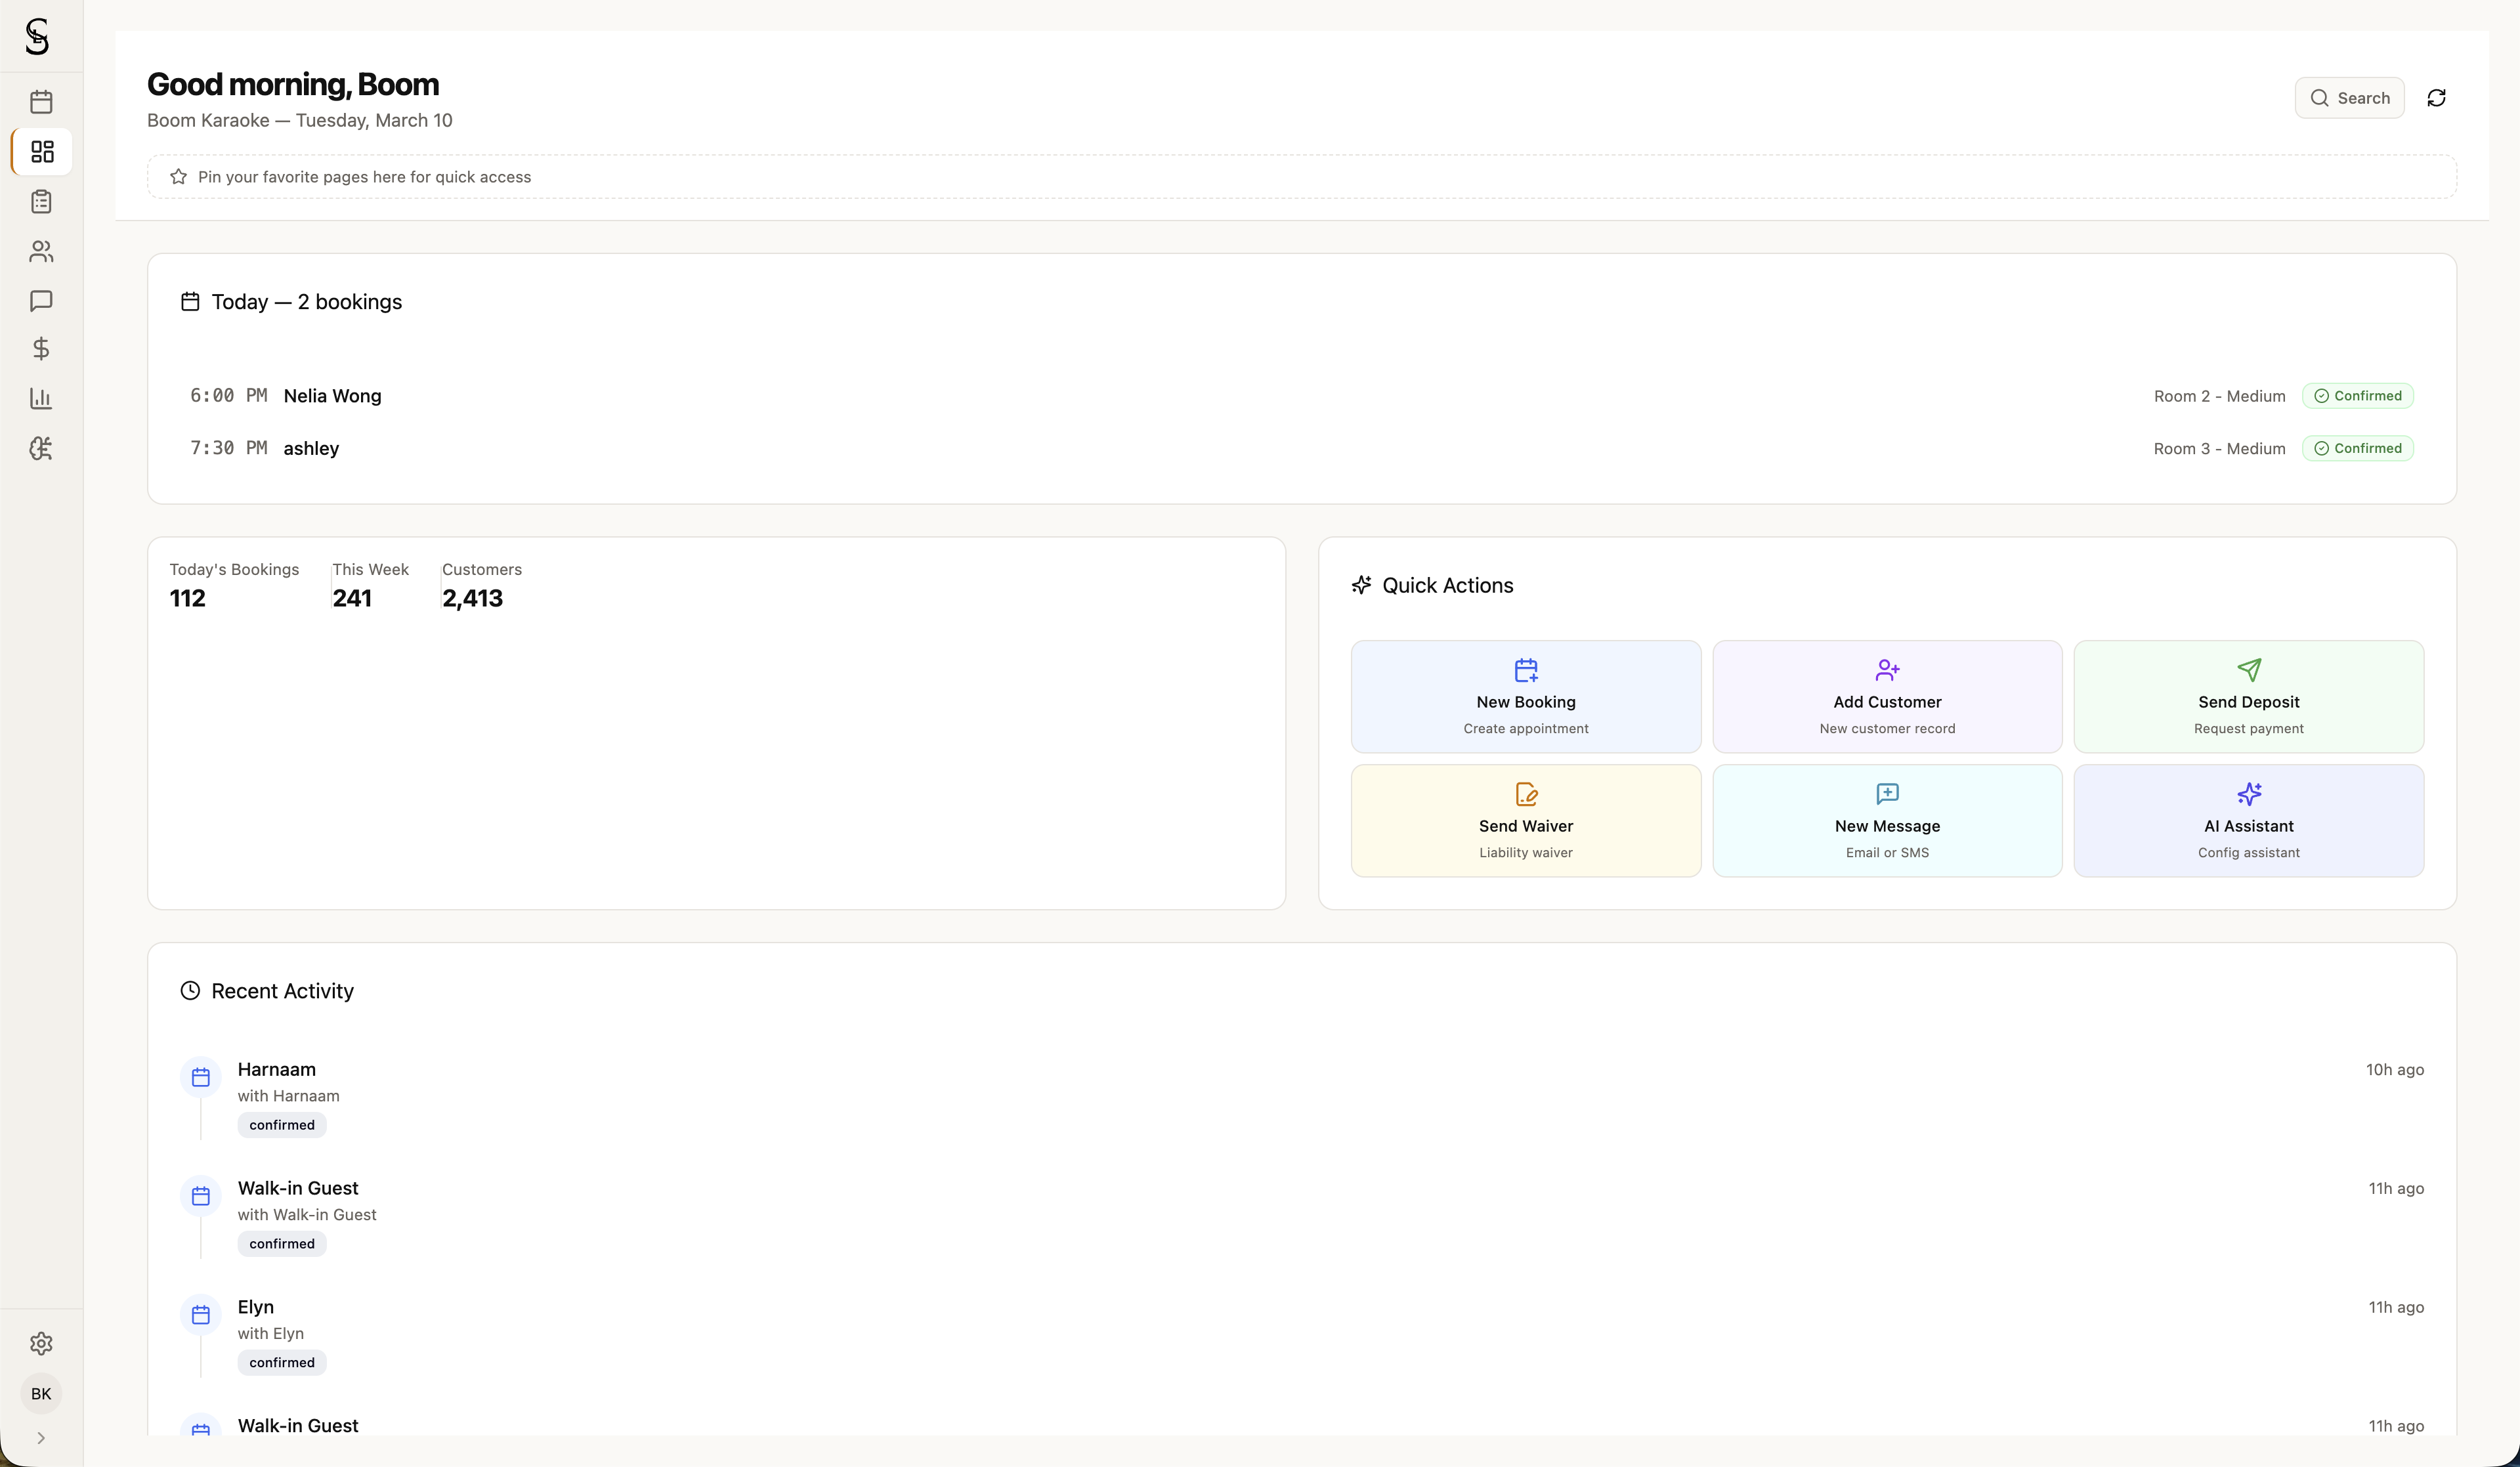Click the Harnaam recent activity entry
The image size is (2520, 1467).
tap(277, 1070)
